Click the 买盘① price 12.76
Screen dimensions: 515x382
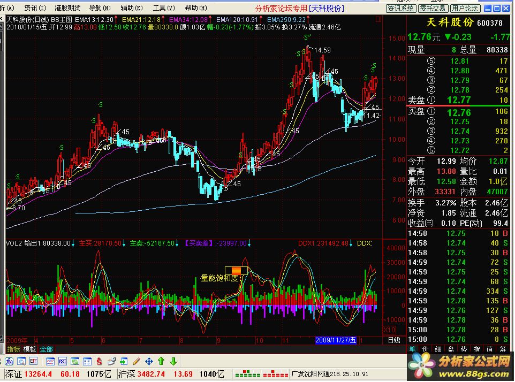click(x=459, y=113)
